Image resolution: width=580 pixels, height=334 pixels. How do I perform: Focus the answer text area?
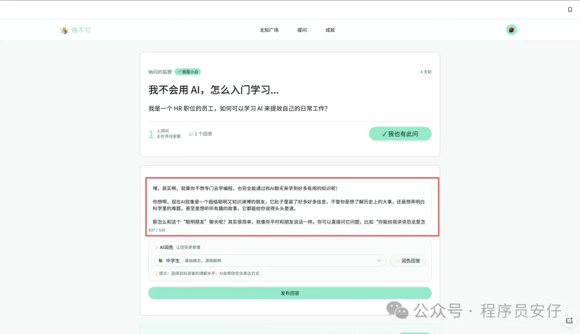point(289,204)
